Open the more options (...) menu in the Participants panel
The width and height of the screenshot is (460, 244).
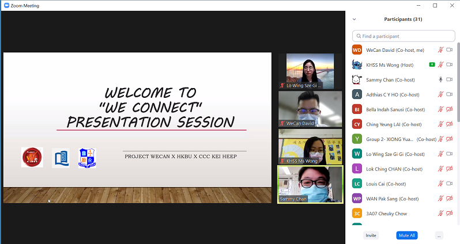[439, 235]
